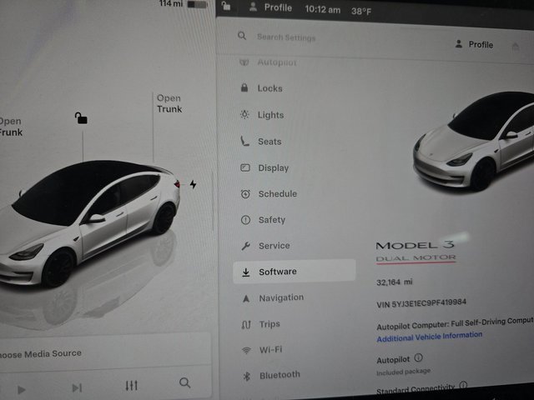534x400 pixels.
Task: Tap the info icon next to Standard Connectivity
Action: point(463,385)
